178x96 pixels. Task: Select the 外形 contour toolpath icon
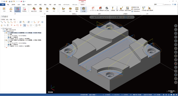tap(4, 9)
